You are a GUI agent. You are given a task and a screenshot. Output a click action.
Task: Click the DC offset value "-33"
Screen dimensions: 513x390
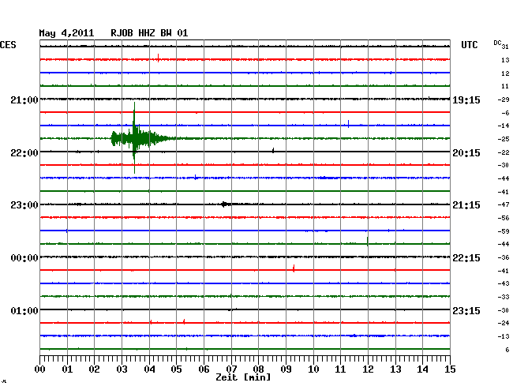coord(504,297)
